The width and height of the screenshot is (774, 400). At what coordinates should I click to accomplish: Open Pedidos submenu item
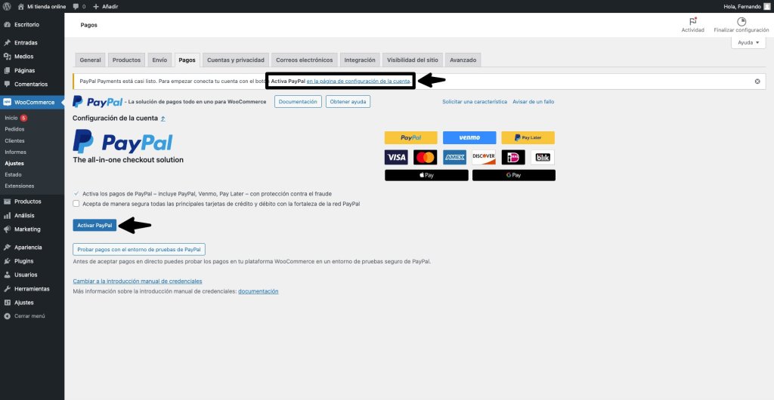(14, 129)
